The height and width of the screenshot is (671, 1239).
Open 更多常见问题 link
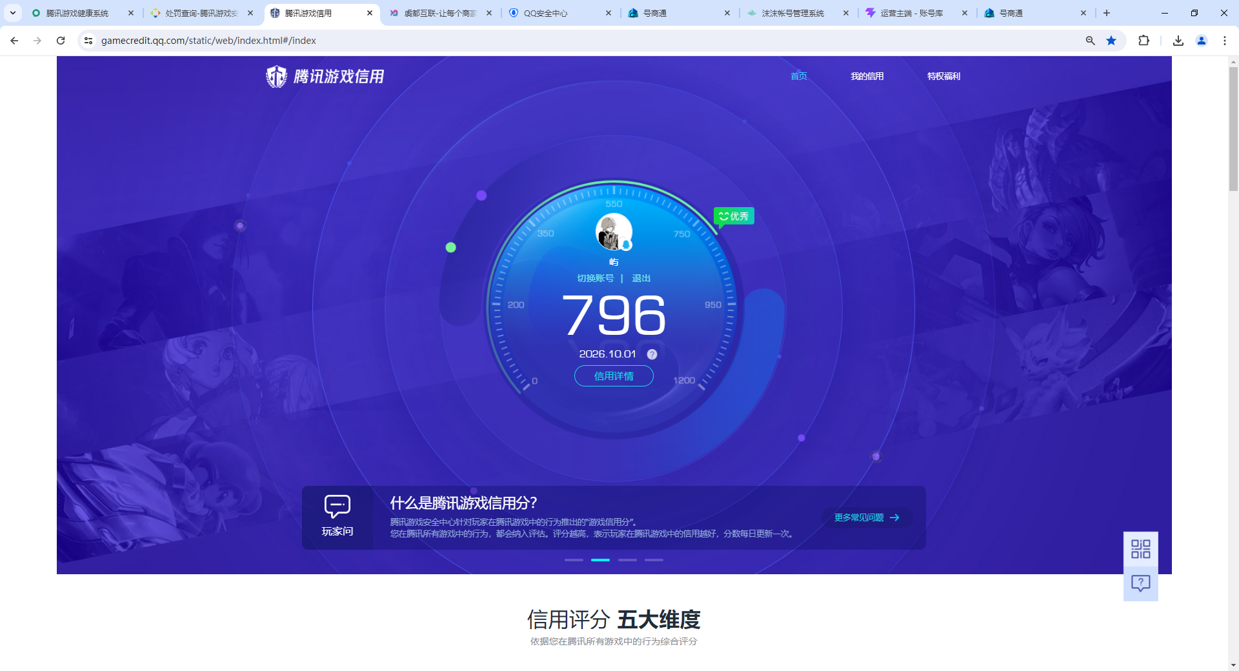click(x=867, y=517)
